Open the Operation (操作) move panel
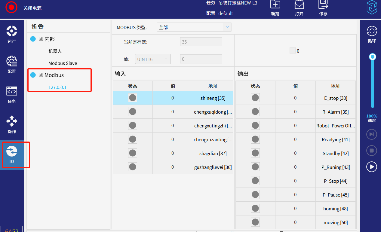Image resolution: width=381 pixels, height=232 pixels. [x=12, y=124]
